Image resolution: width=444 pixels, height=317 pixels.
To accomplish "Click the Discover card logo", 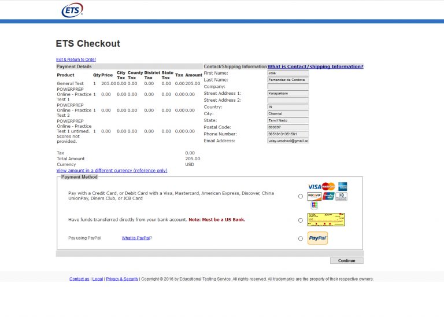I will point(314,196).
